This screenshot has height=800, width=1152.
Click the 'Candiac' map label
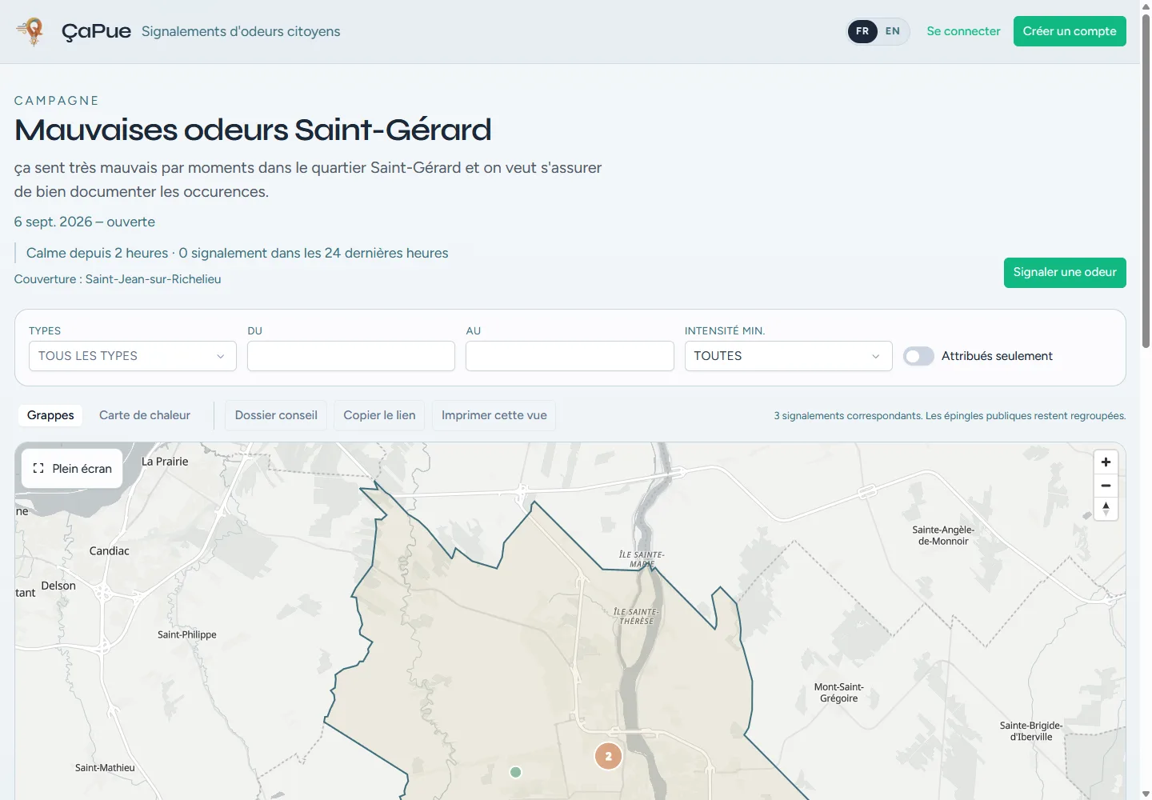point(110,551)
